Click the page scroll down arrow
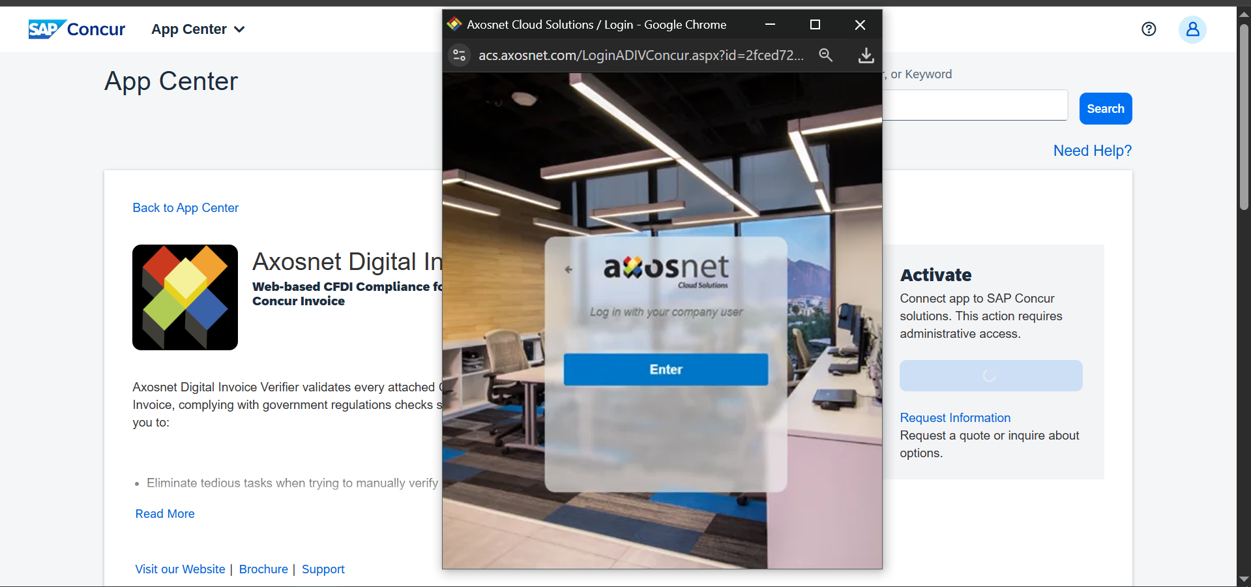The image size is (1251, 587). (x=1244, y=579)
